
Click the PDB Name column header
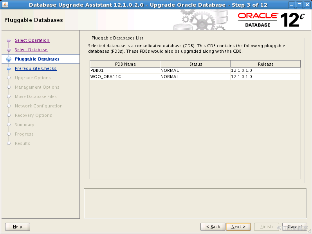(x=125, y=64)
